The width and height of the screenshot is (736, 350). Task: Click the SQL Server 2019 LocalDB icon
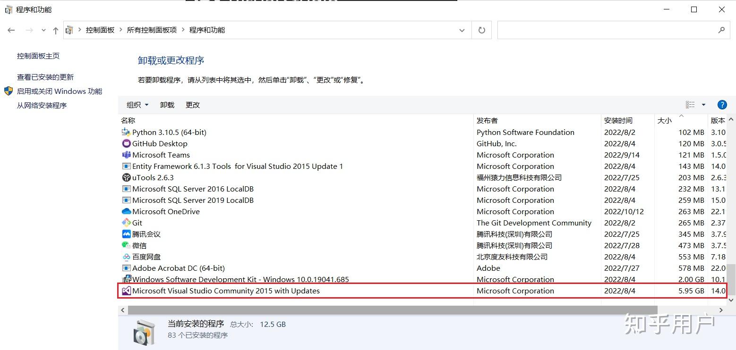[x=126, y=200]
